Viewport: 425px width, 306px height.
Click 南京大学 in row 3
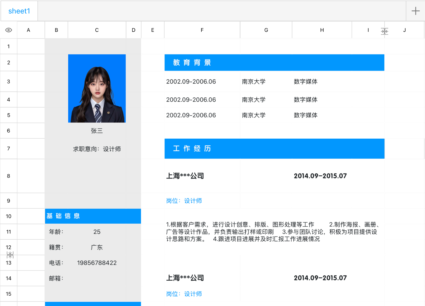254,82
